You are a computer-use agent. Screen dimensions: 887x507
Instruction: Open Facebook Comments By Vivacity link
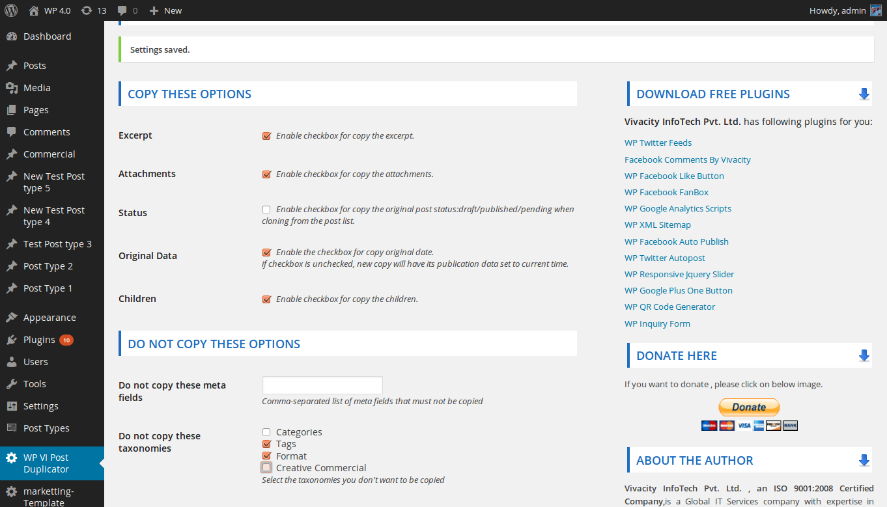pos(688,160)
